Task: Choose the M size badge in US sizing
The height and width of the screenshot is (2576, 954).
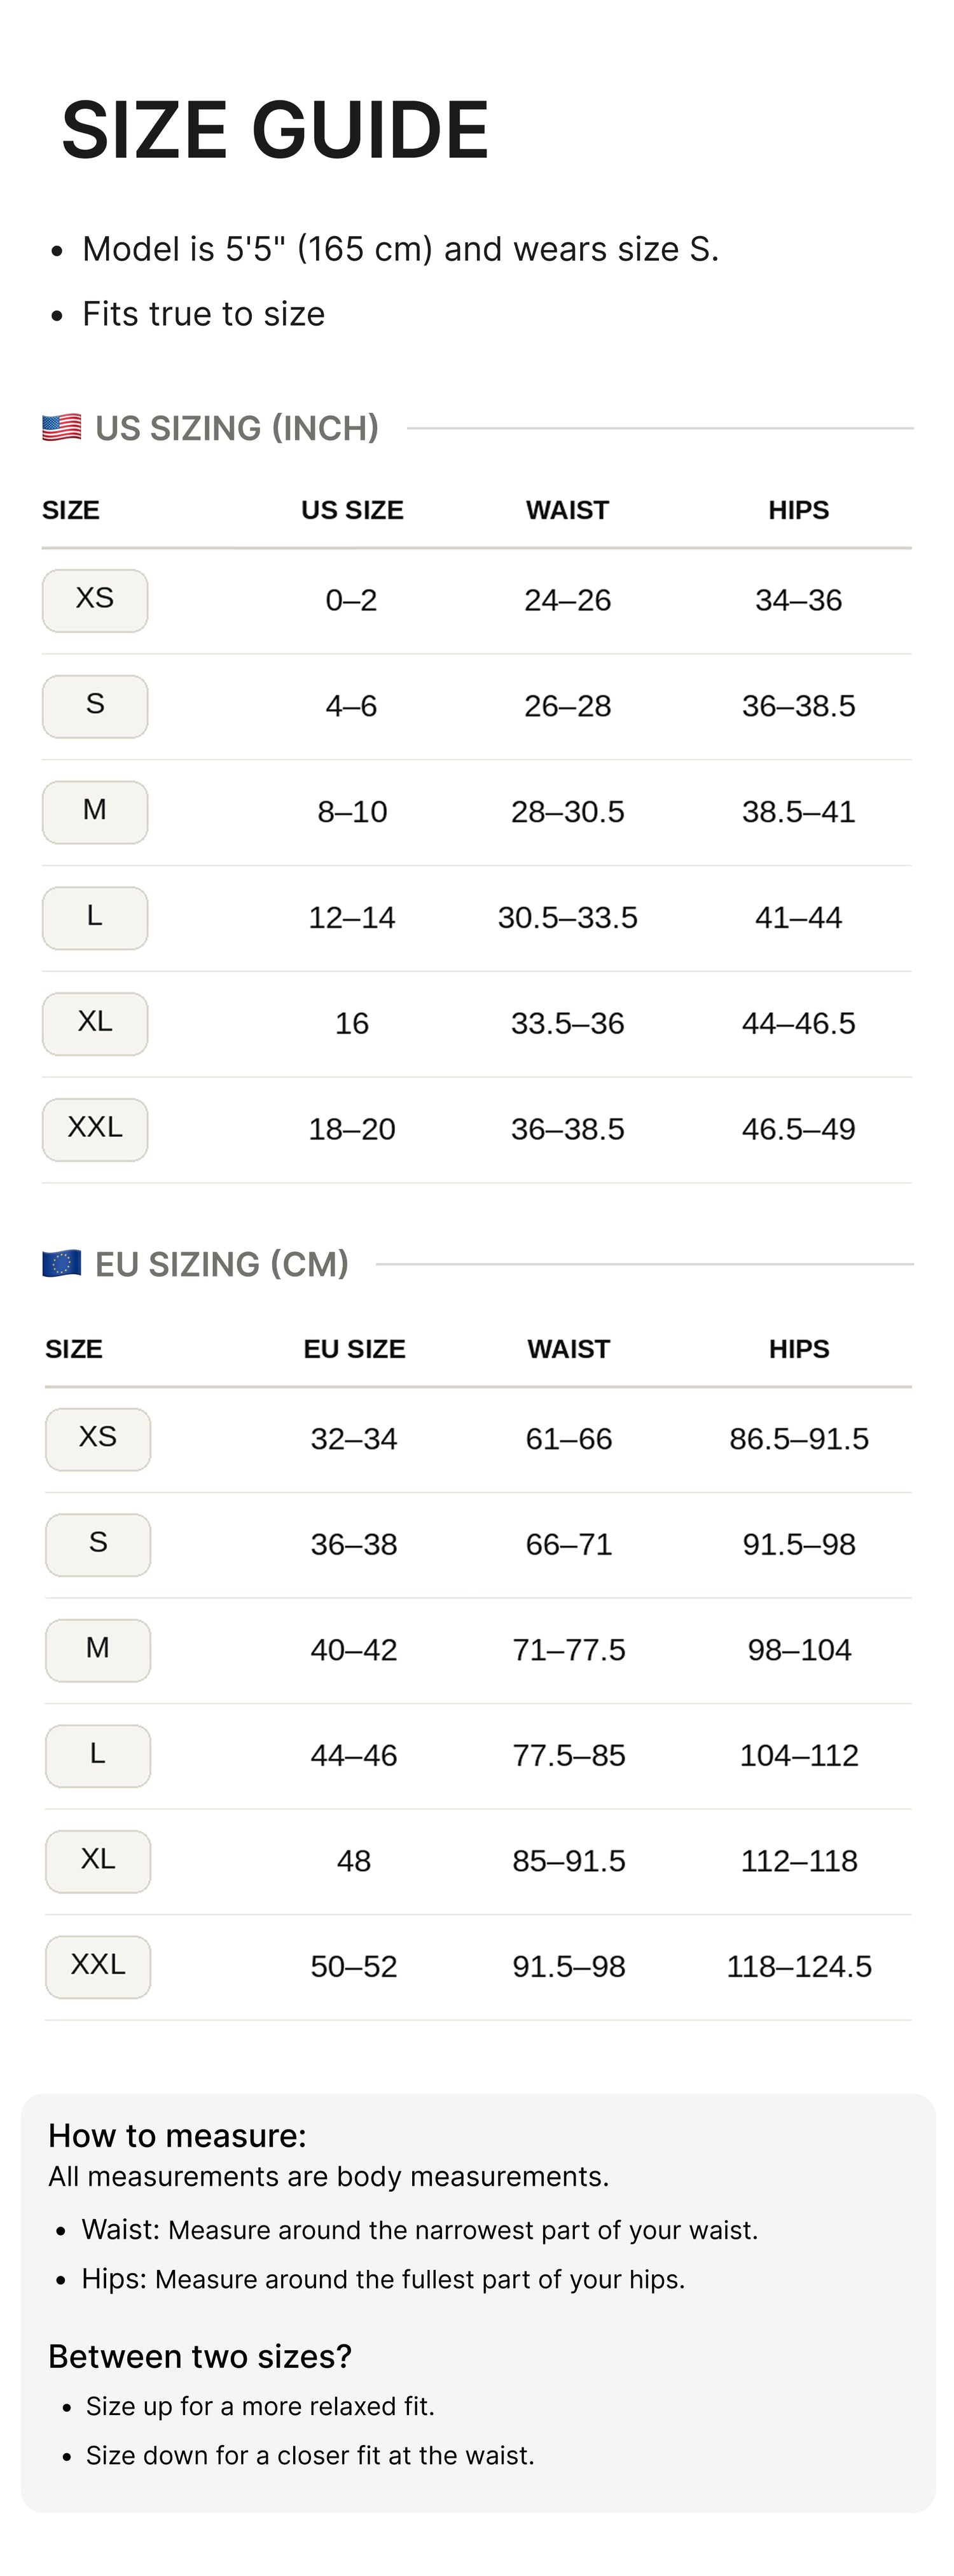Action: [x=95, y=812]
